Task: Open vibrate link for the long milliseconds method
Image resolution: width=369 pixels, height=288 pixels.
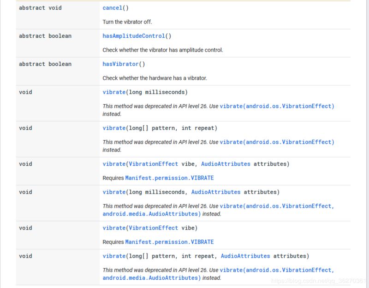Action: click(114, 92)
